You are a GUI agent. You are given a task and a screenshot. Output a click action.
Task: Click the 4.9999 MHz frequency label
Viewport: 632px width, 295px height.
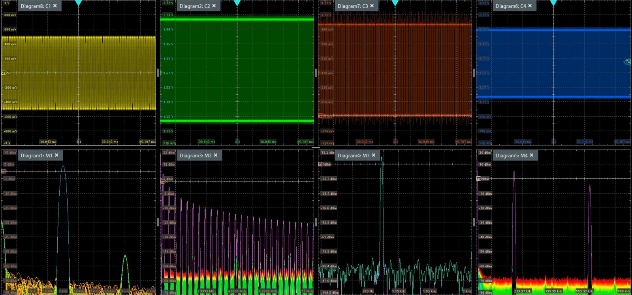point(237,291)
